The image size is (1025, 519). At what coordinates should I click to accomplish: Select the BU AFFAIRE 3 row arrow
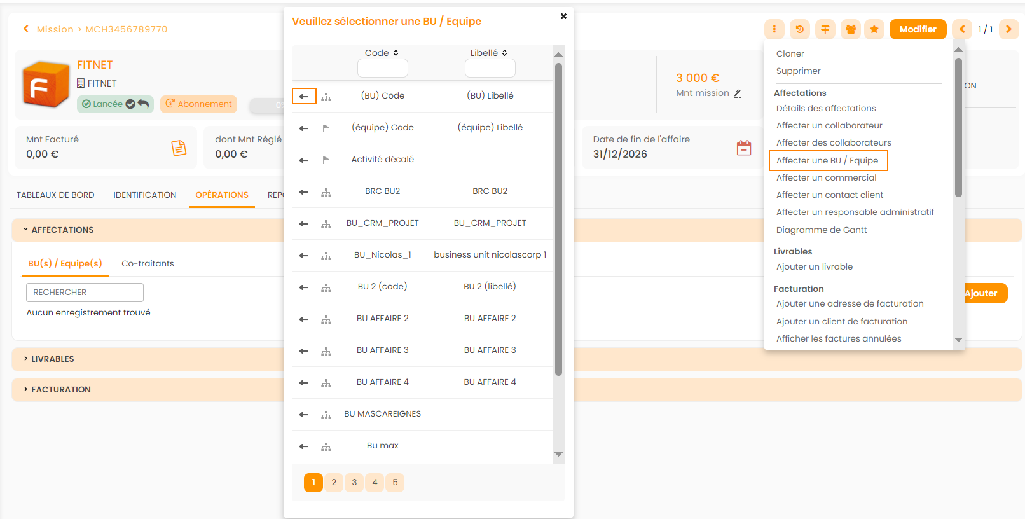(x=303, y=351)
